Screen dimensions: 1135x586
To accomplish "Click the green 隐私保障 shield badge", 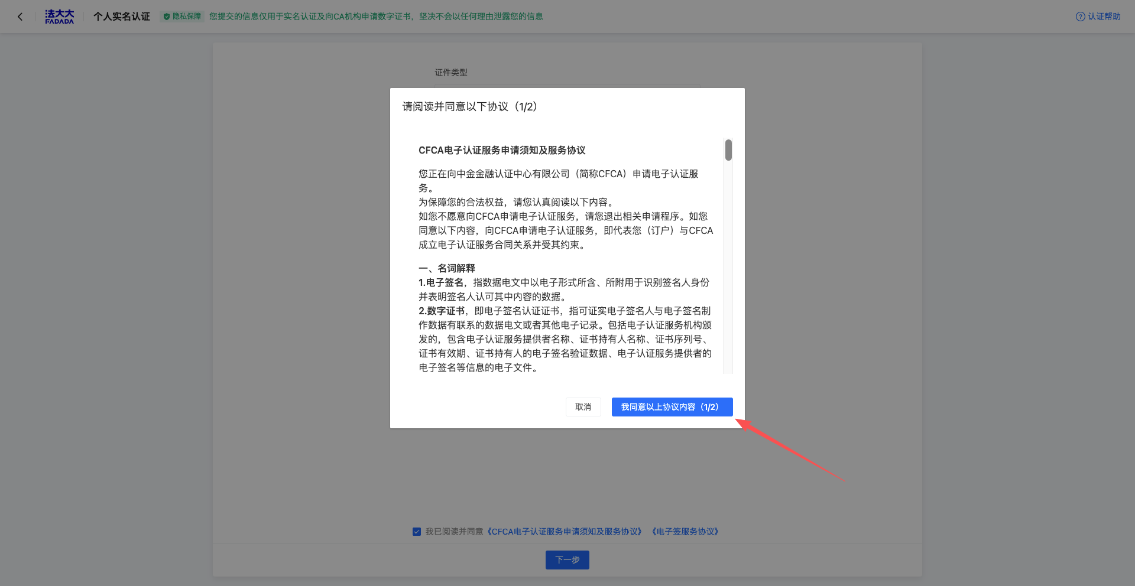I will tap(182, 17).
